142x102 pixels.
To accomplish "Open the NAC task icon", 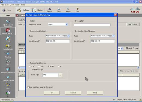I will 8,86.
